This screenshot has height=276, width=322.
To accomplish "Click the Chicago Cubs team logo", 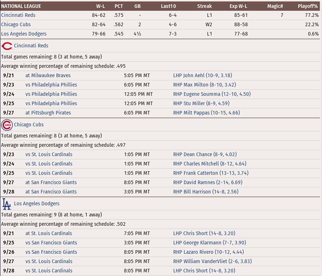I will point(7,125).
